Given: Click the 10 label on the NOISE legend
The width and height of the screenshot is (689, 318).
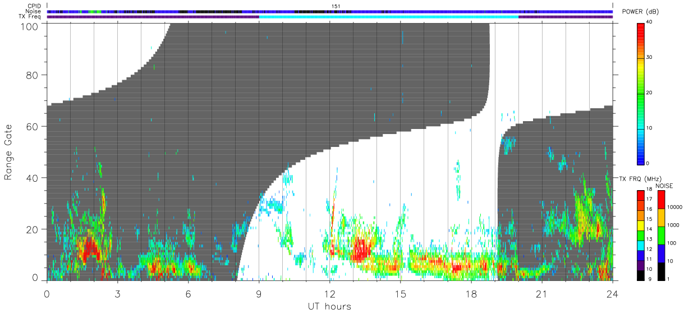Looking at the screenshot, I should [670, 261].
